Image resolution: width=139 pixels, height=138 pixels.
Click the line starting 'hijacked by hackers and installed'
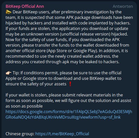(68, 23)
